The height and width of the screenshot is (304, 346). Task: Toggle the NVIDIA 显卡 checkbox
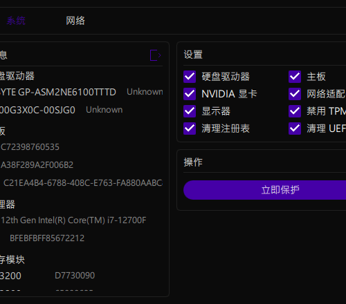[190, 94]
